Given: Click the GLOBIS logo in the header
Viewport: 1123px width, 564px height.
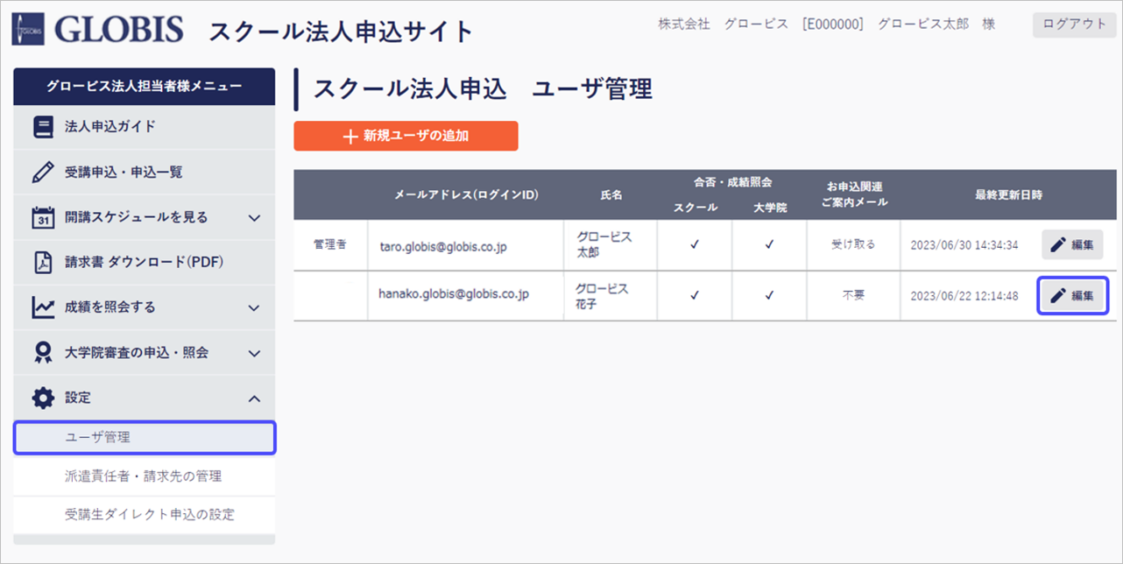Looking at the screenshot, I should tap(98, 30).
